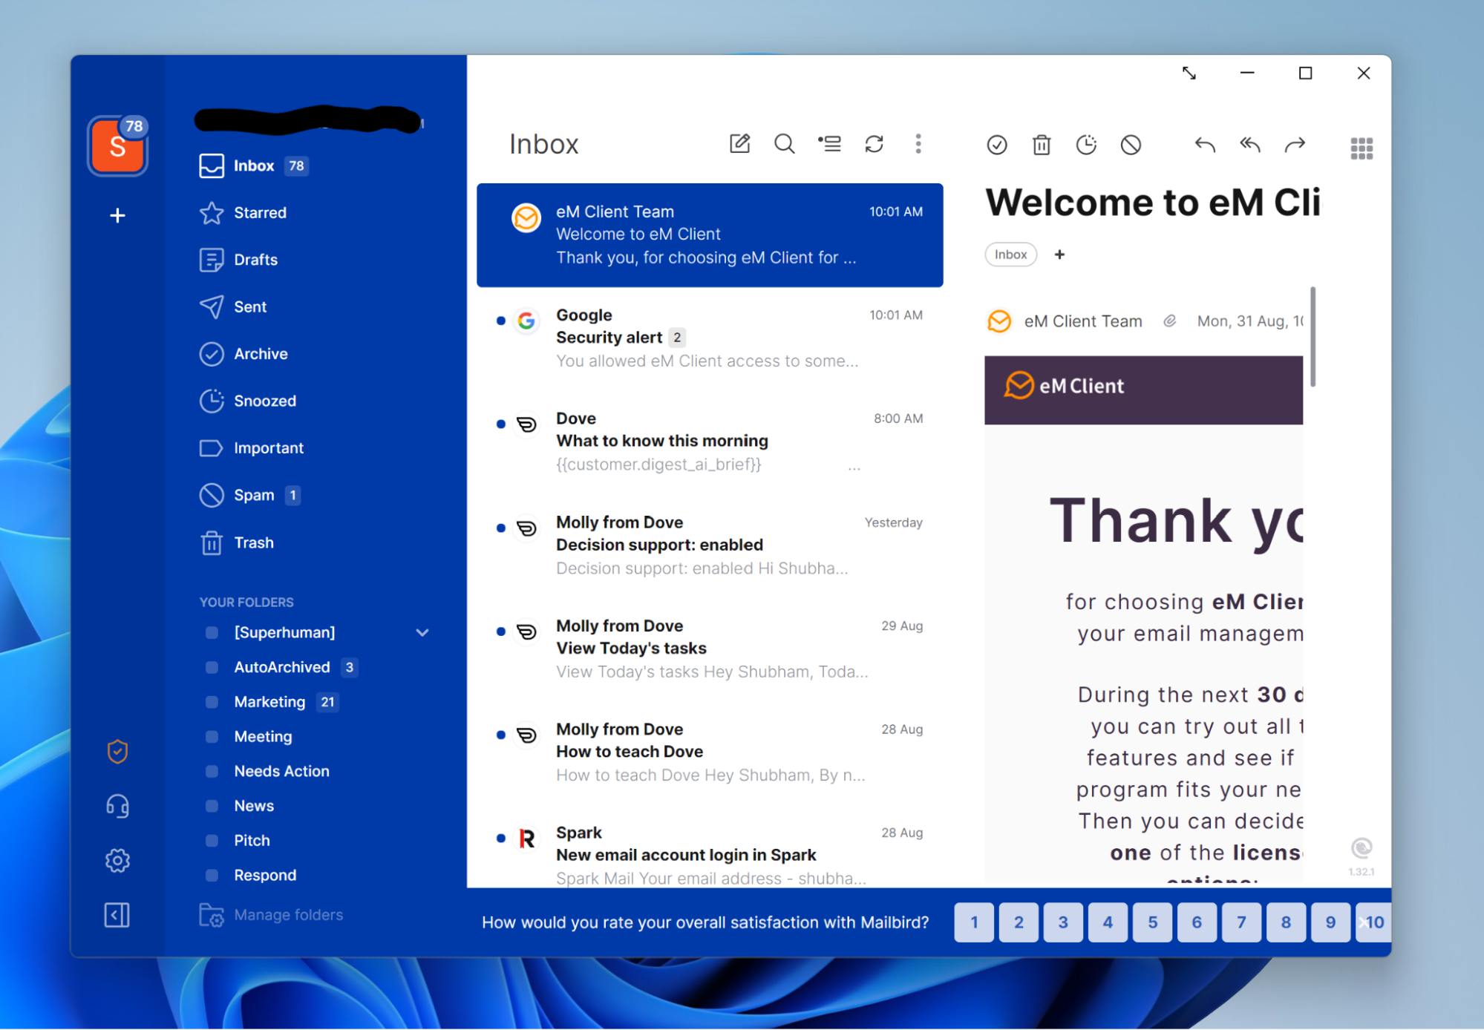
Task: Click the orange S account avatar
Action: (x=117, y=146)
